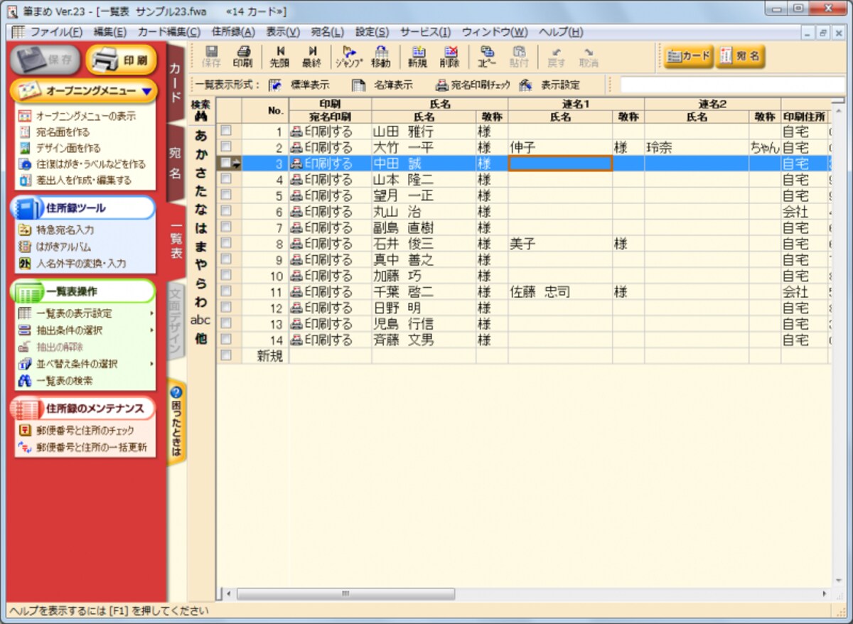This screenshot has height=624, width=853.
Task: Tick checkbox for row 12 日野 明
Action: tap(226, 306)
